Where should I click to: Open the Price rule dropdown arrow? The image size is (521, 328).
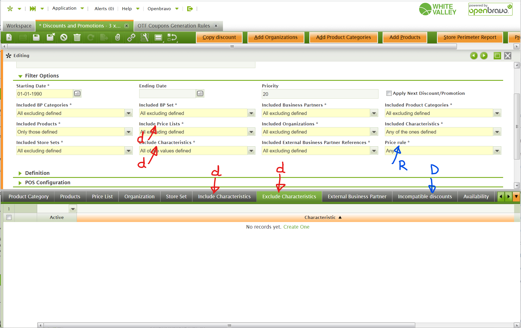click(x=497, y=151)
